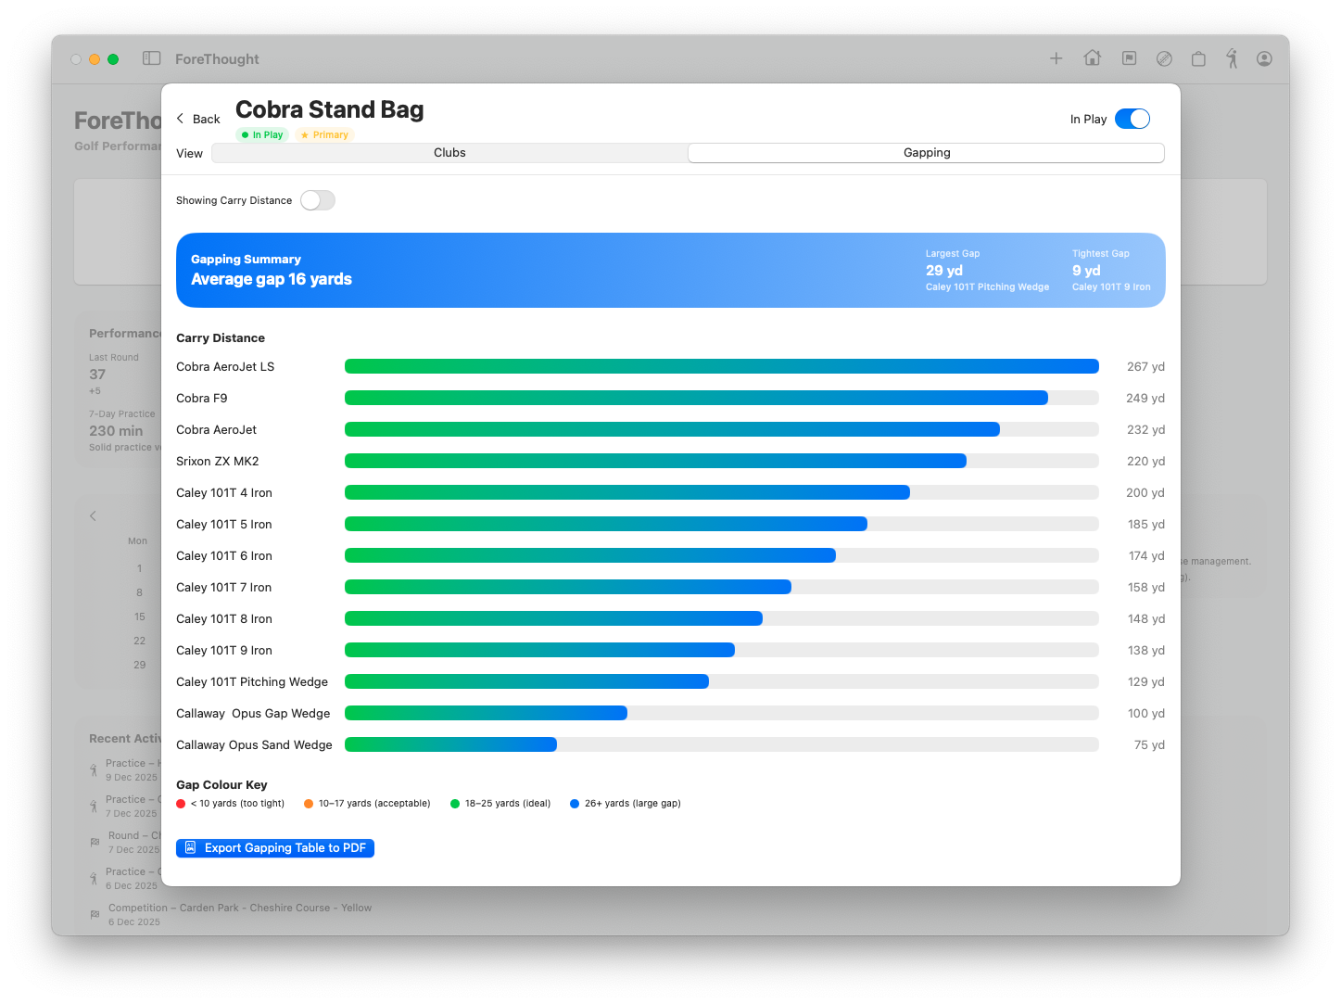Open the flag rounds icon in toolbar
The width and height of the screenshot is (1341, 1004).
pyautogui.click(x=1129, y=58)
